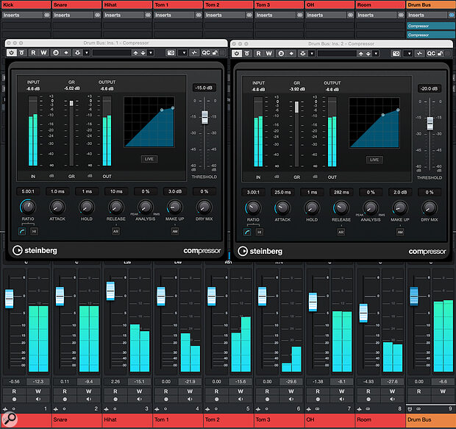Image resolution: width=456 pixels, height=429 pixels.
Task: Load next preset in Ins. 1 Compressor
Action: [x=143, y=53]
